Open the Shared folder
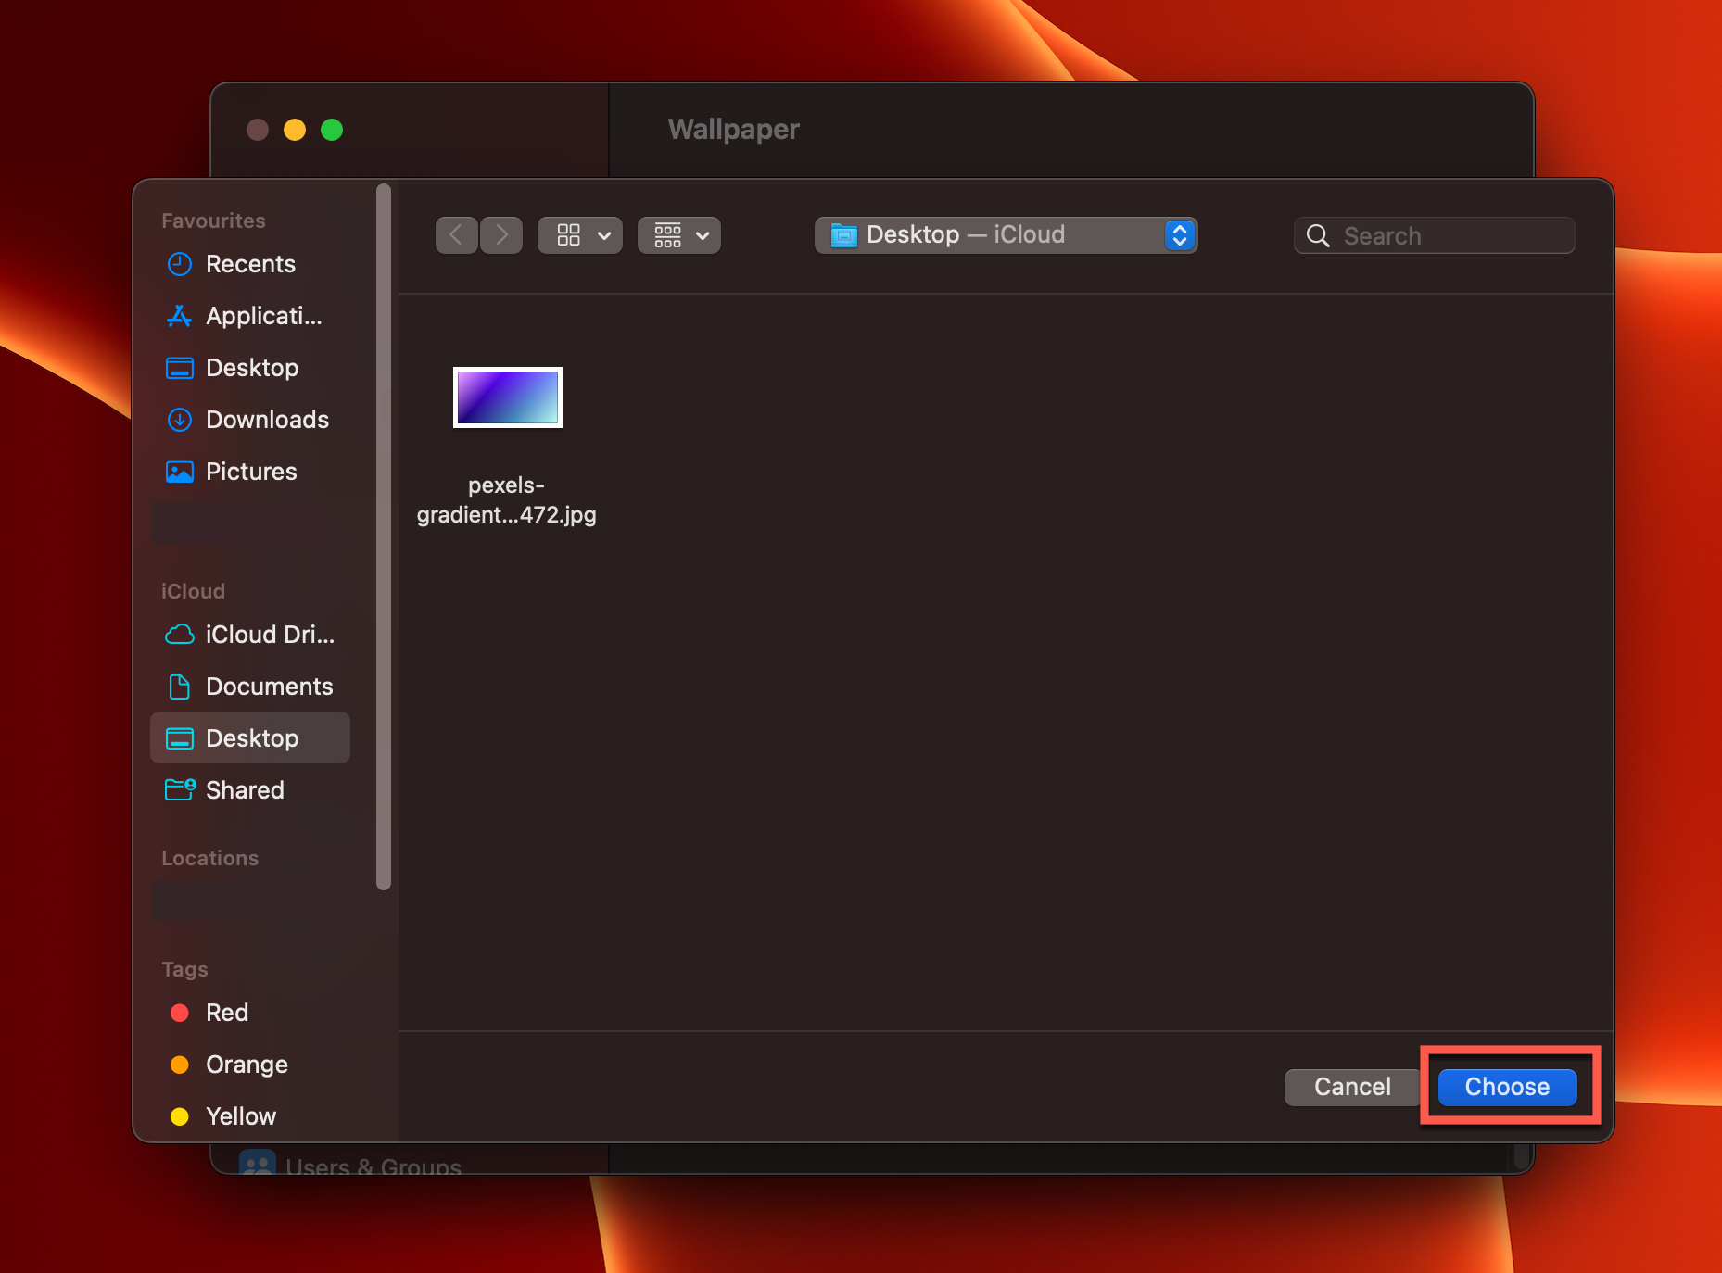Viewport: 1722px width, 1273px height. click(x=244, y=790)
